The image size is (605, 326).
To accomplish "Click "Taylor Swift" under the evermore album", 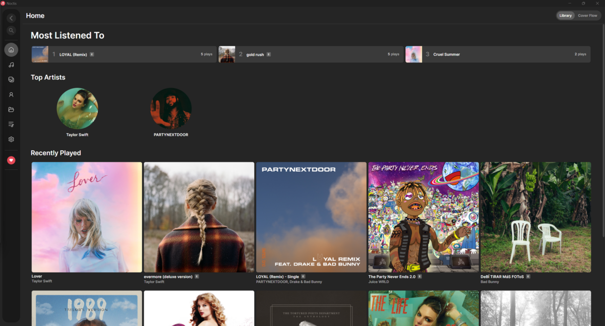I will (154, 282).
